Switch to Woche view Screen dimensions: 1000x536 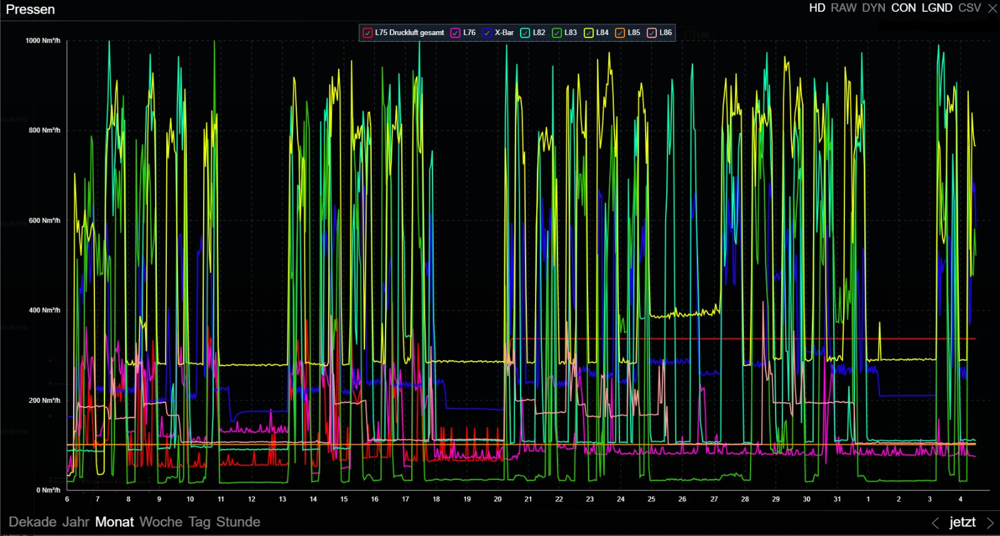161,522
